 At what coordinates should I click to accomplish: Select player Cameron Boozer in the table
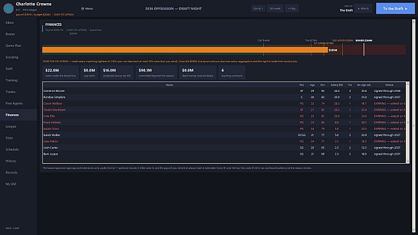[54, 91]
